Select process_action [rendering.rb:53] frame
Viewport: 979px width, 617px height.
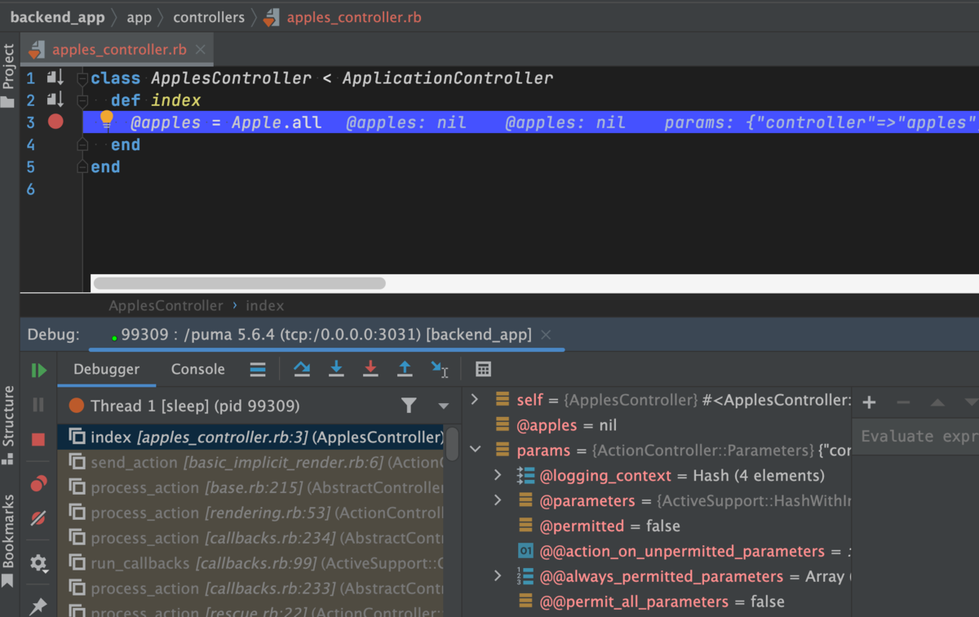click(250, 513)
